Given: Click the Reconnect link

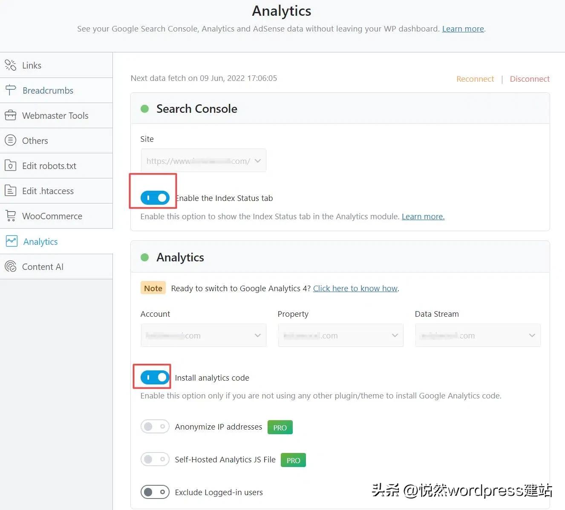Looking at the screenshot, I should (x=475, y=79).
